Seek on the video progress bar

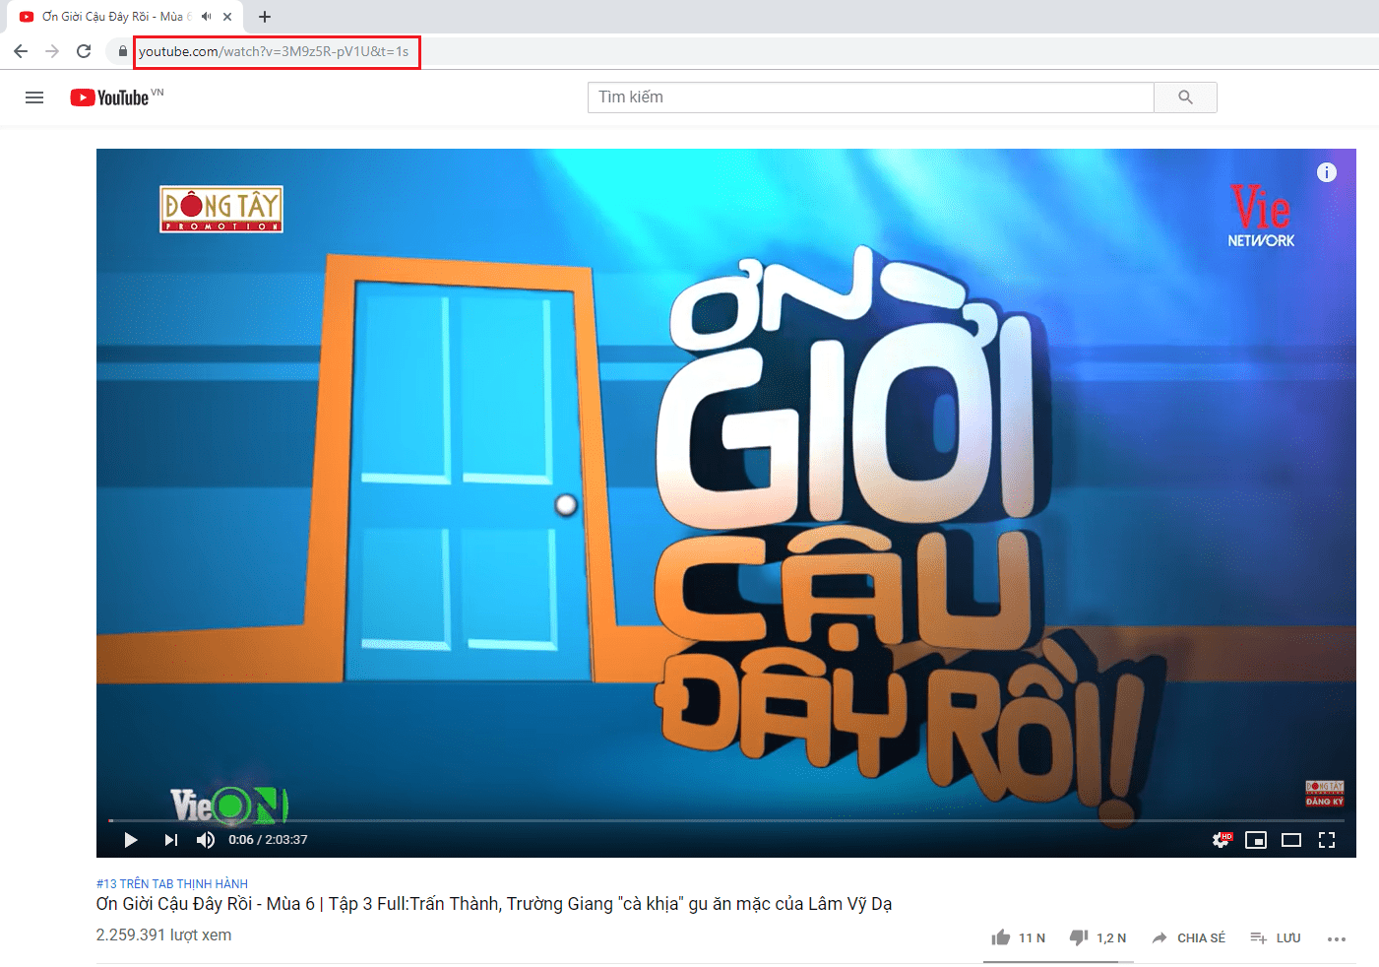(x=725, y=819)
